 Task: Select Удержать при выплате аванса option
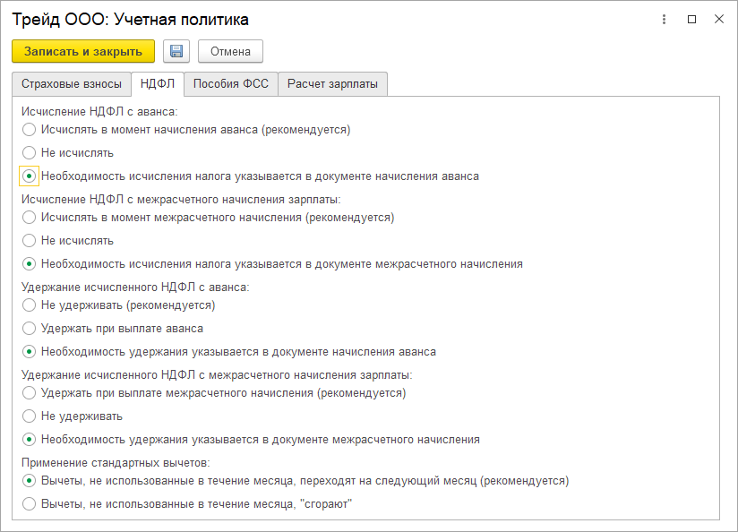point(30,329)
